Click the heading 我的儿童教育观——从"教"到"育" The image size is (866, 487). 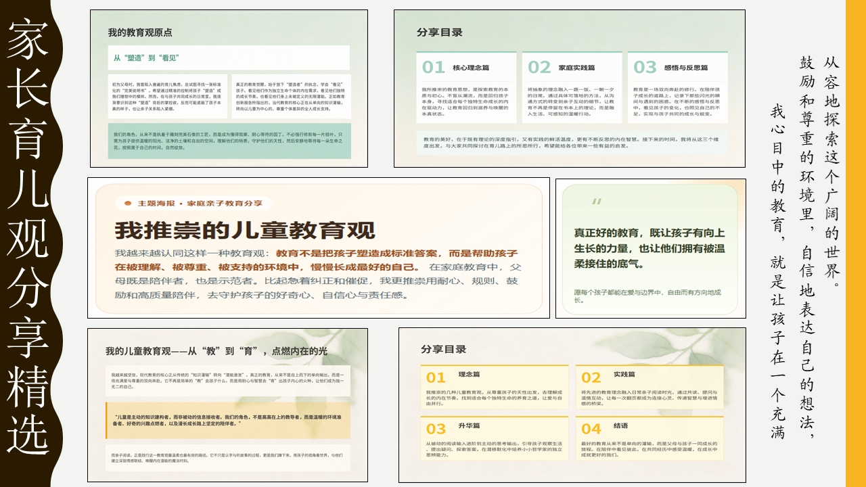pos(216,351)
